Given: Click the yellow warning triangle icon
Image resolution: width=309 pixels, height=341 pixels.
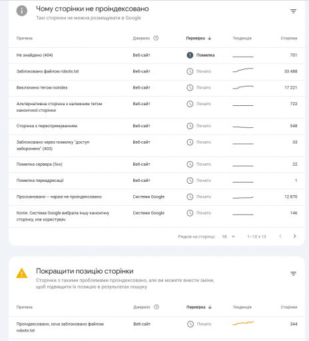Looking at the screenshot, I should (x=22, y=273).
